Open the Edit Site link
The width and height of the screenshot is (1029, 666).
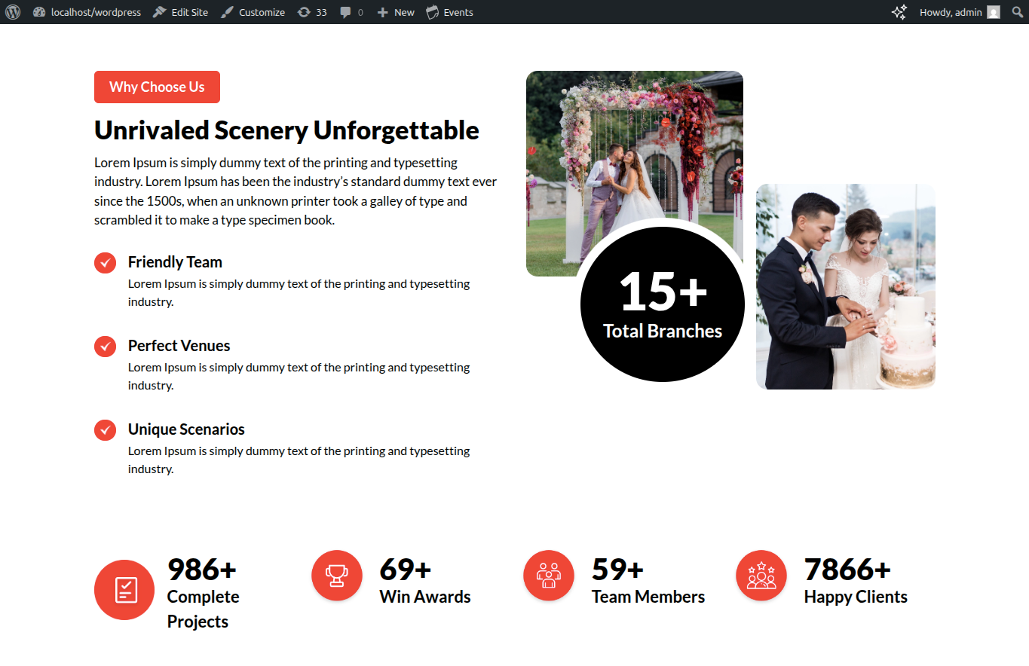(180, 12)
